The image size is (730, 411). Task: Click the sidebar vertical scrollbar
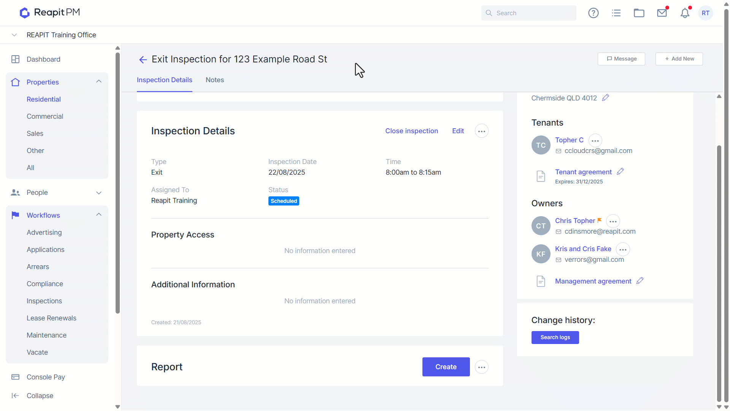pyautogui.click(x=117, y=183)
